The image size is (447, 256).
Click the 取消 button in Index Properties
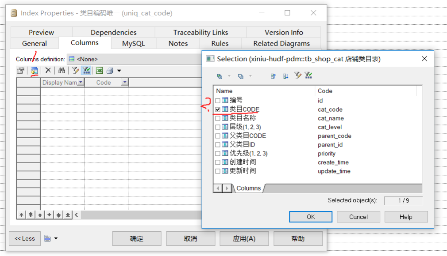(190, 238)
